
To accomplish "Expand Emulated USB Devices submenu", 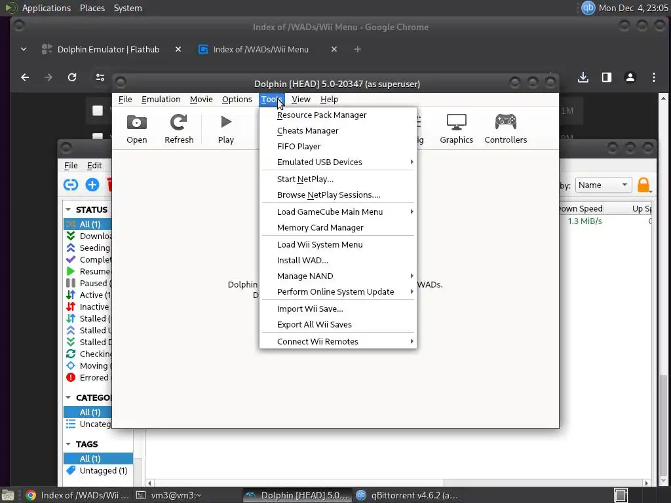I will click(337, 162).
